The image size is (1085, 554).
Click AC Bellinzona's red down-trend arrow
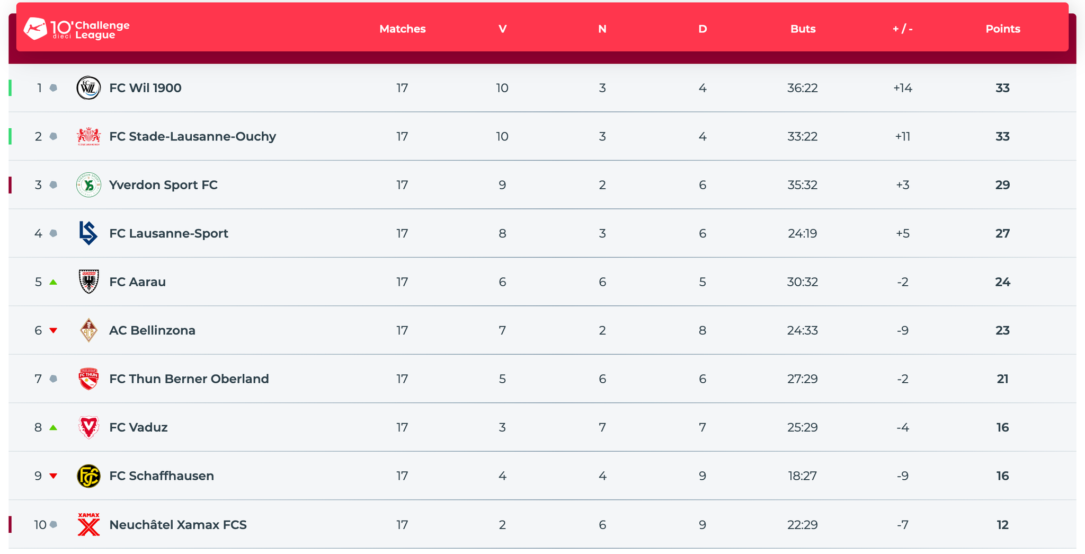click(53, 331)
